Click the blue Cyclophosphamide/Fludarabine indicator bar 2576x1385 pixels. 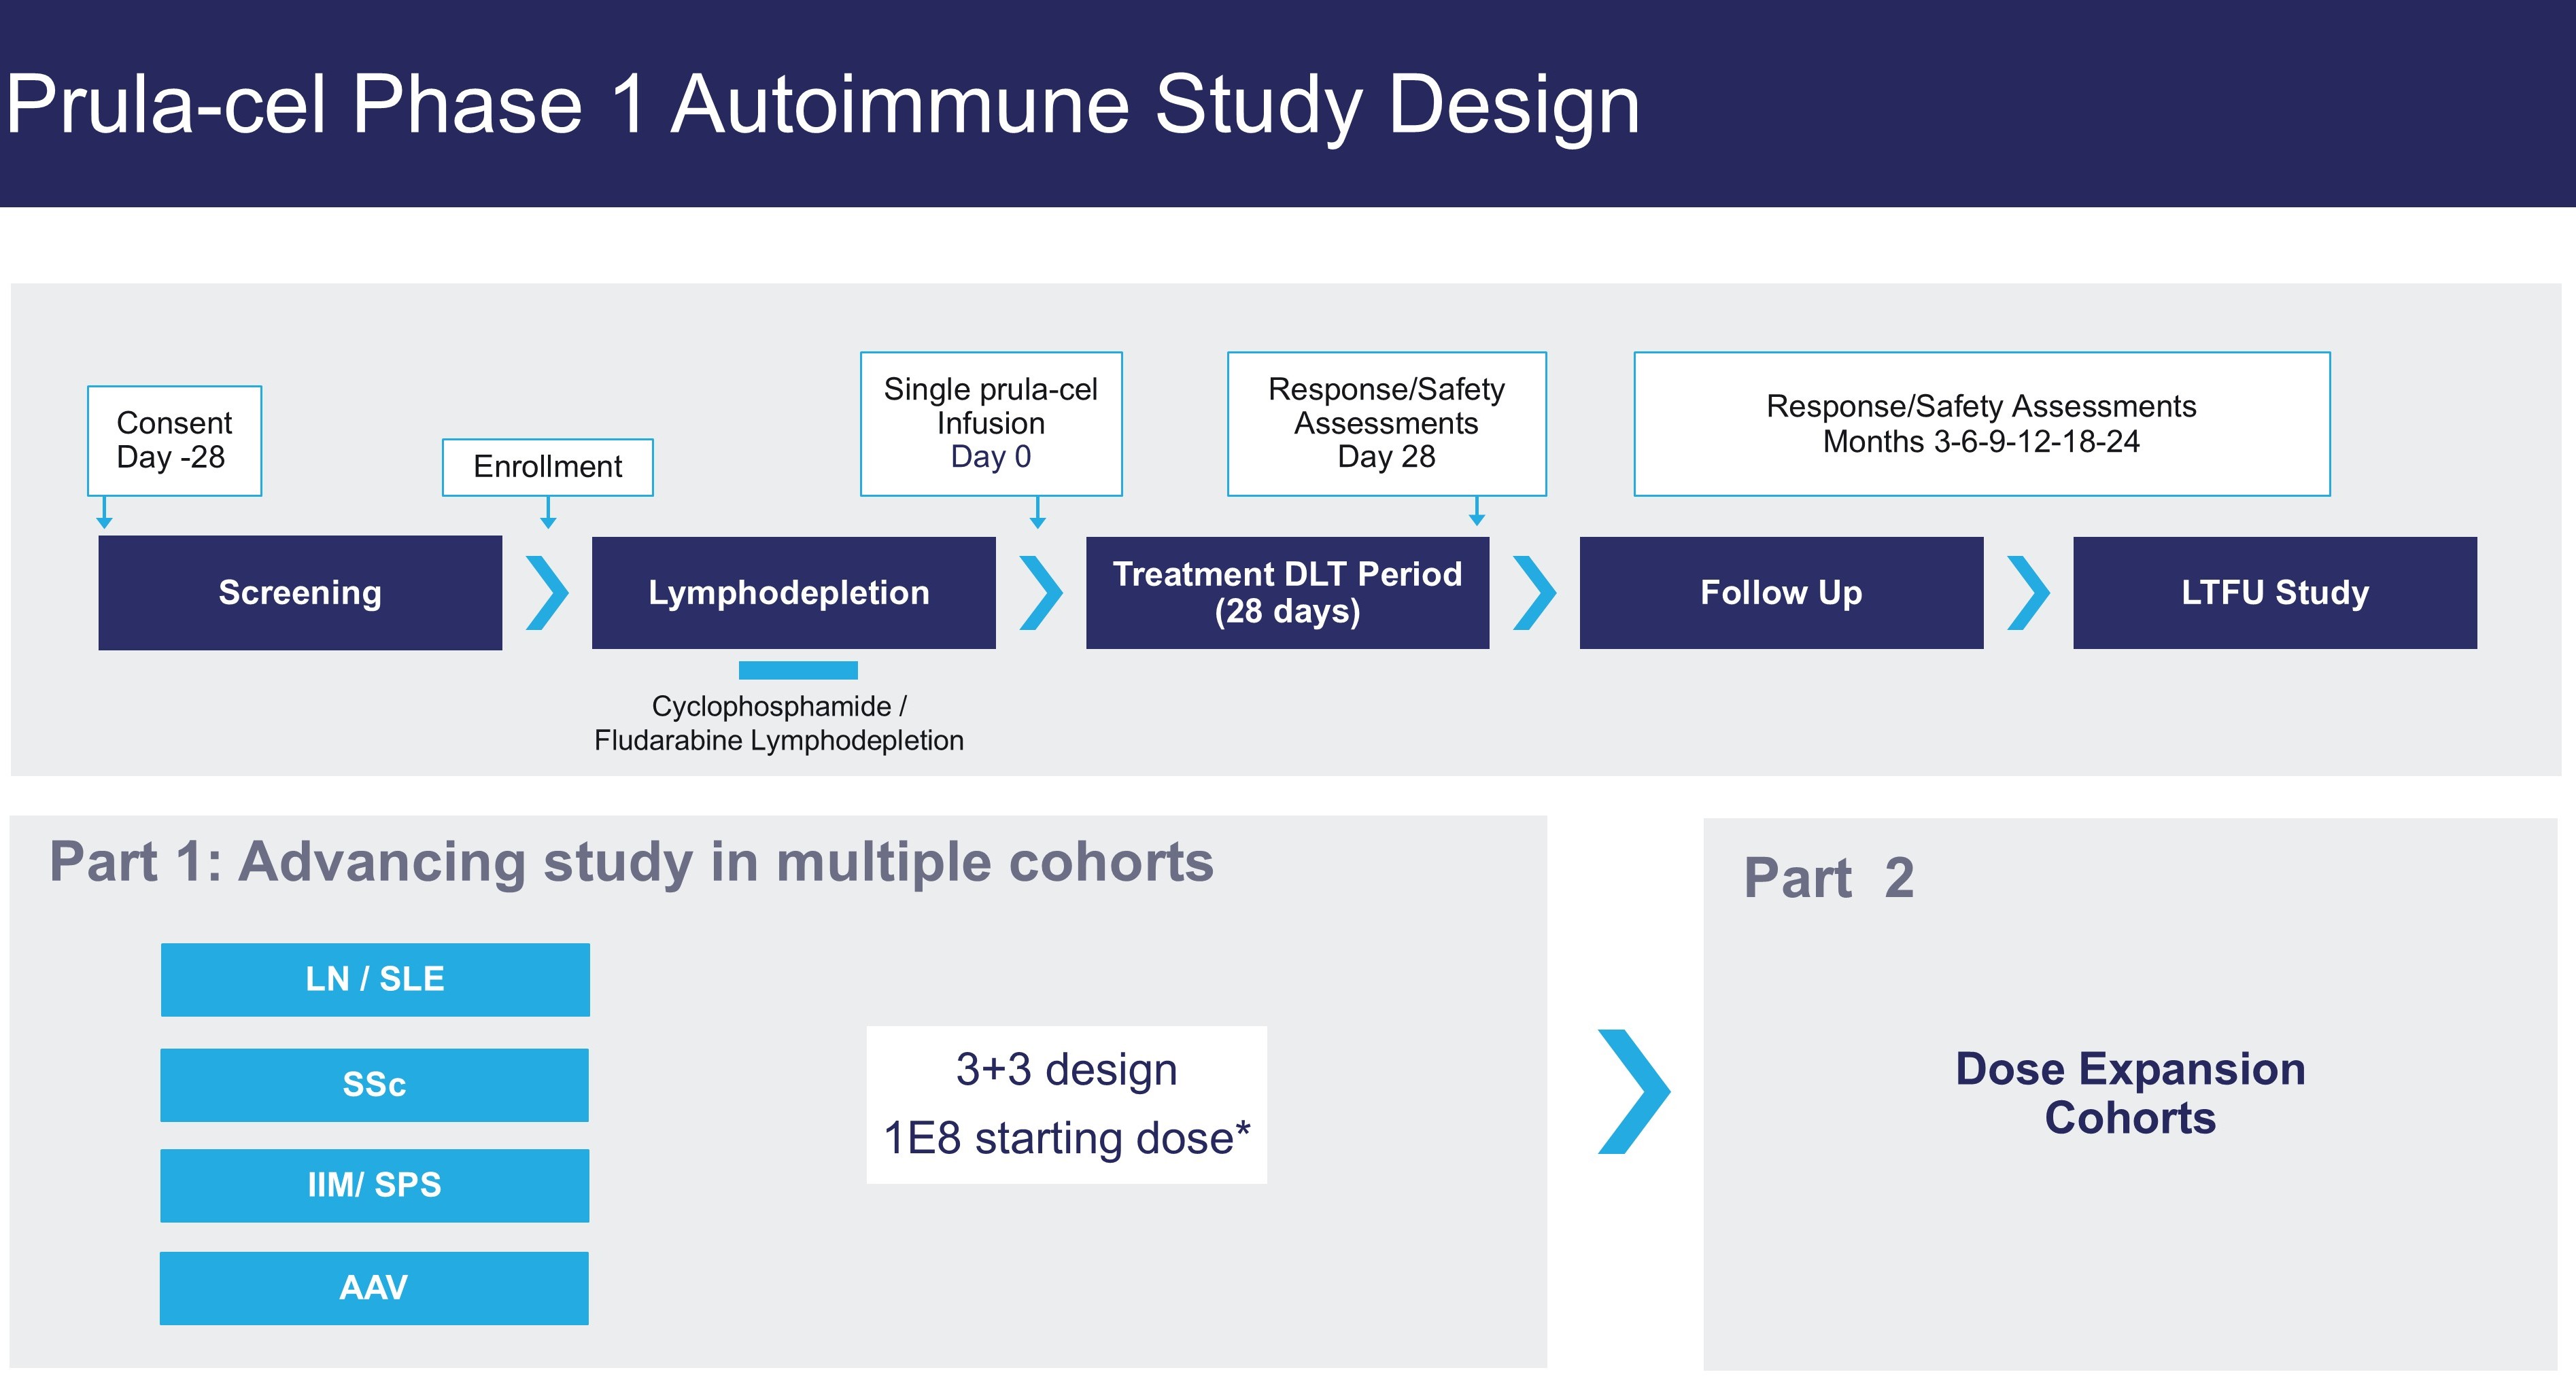coord(798,671)
